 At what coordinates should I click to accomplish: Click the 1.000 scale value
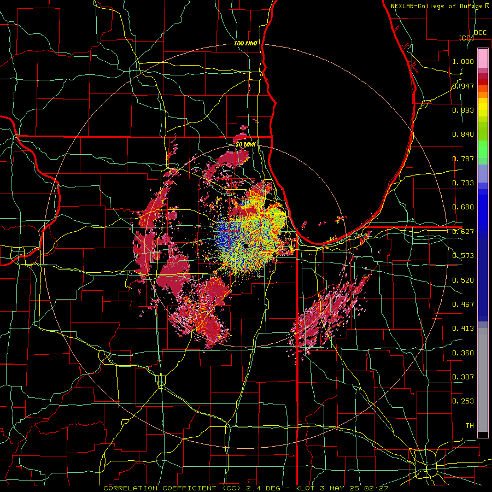[463, 61]
